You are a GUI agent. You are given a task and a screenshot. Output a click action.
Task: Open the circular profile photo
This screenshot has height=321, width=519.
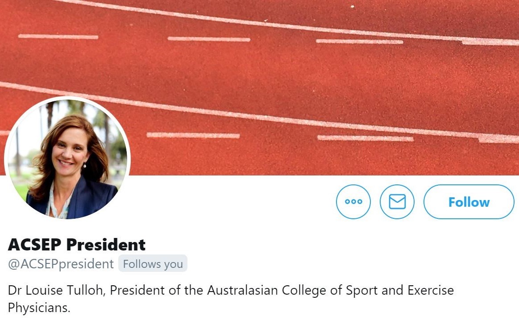[67, 158]
